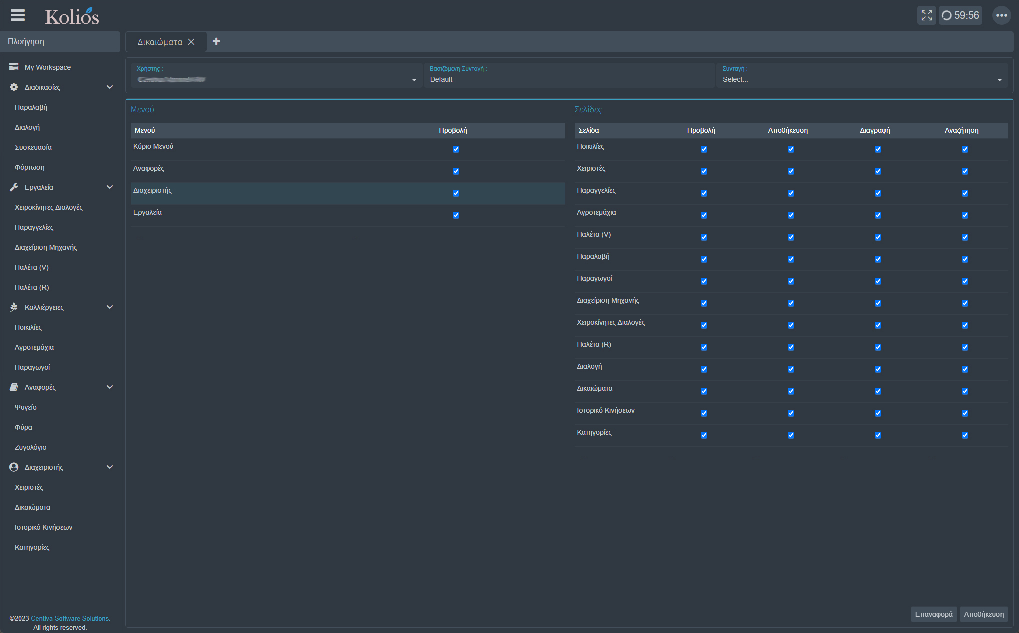This screenshot has width=1019, height=633.
Task: Click the Διαχειριστής user icon
Action: click(x=14, y=467)
